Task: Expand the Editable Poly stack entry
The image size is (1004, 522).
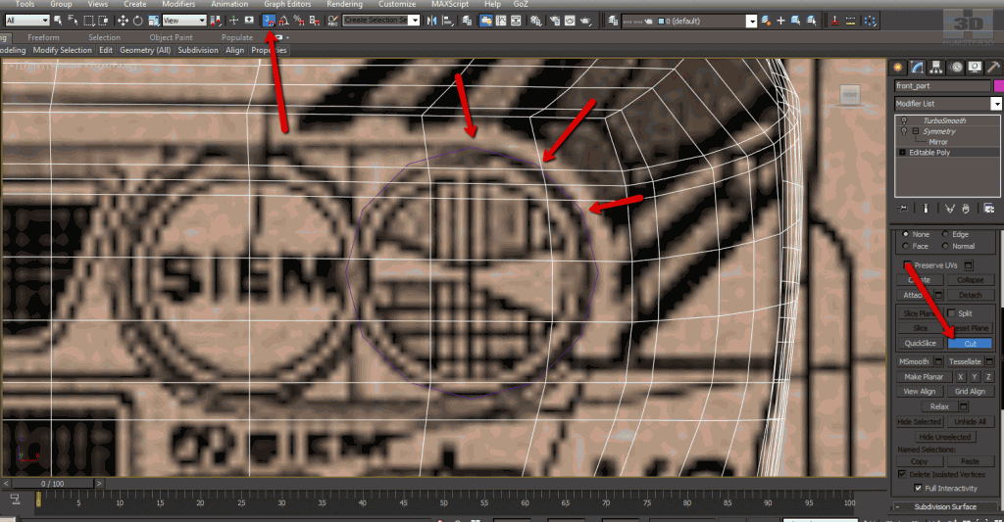Action: click(902, 152)
